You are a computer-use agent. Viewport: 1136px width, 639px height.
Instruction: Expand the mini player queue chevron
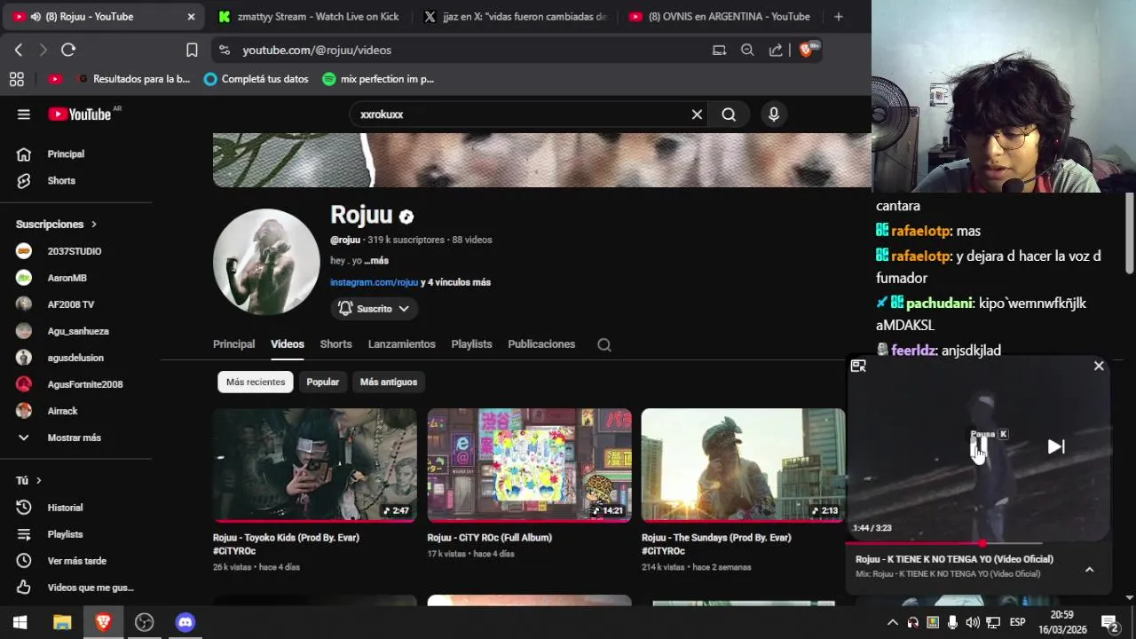coord(1089,570)
